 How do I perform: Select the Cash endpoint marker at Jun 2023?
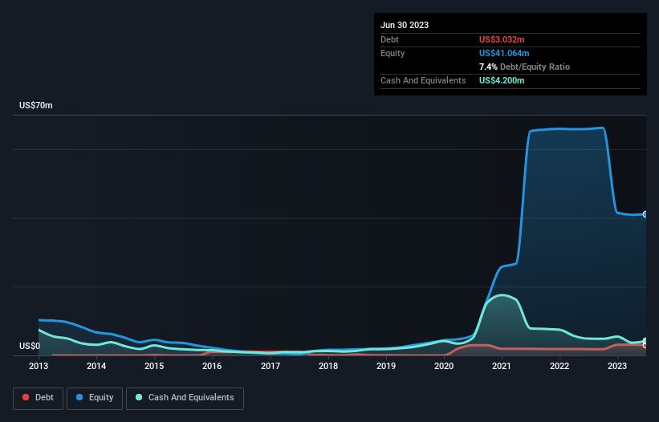645,341
